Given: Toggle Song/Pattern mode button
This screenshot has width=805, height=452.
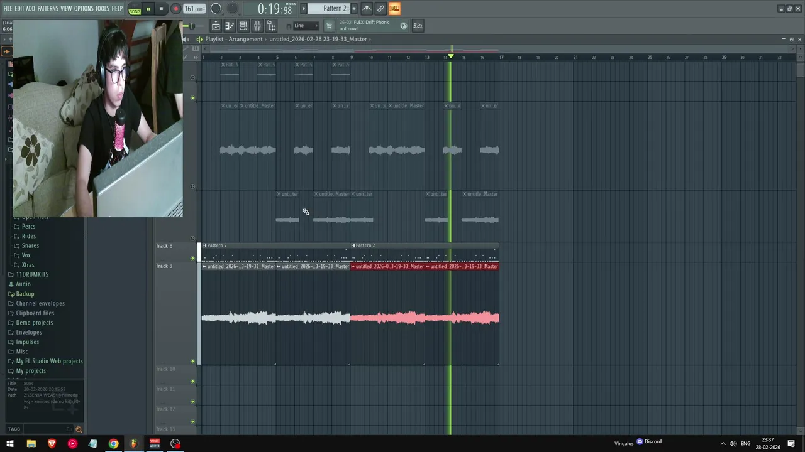Looking at the screenshot, I should [x=135, y=9].
